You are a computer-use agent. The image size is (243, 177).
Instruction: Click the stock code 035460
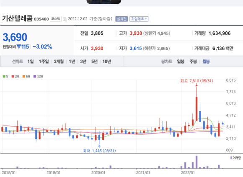pyautogui.click(x=41, y=19)
